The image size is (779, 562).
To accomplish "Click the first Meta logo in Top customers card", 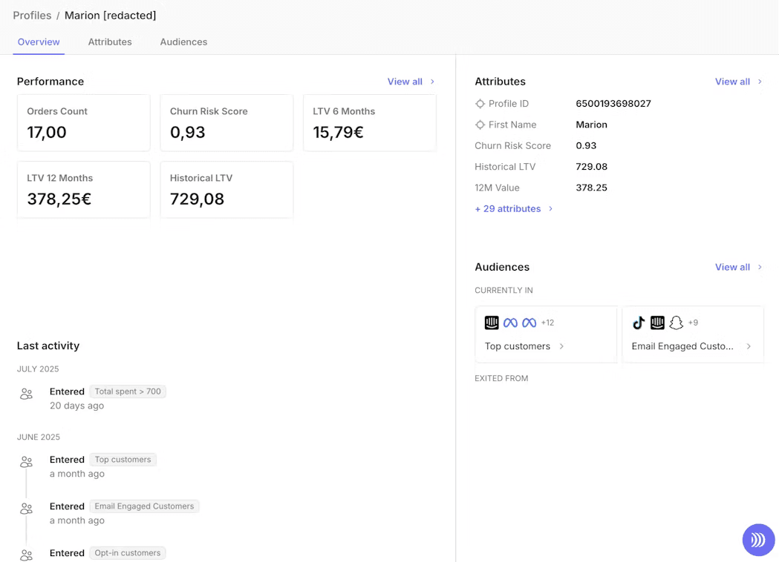I will [510, 323].
